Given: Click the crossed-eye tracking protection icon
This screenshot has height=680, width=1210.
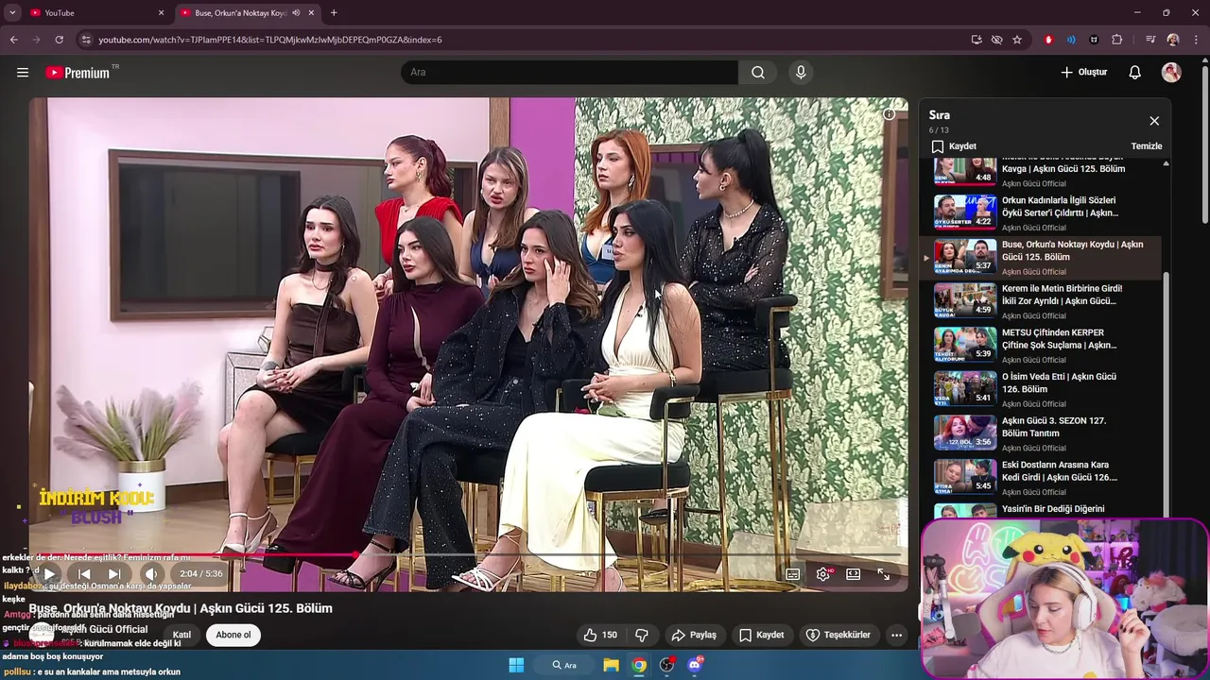Looking at the screenshot, I should 996,40.
